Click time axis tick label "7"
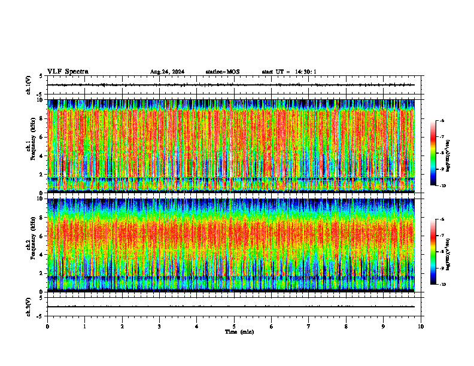This screenshot has width=474, height=366. pyautogui.click(x=309, y=327)
